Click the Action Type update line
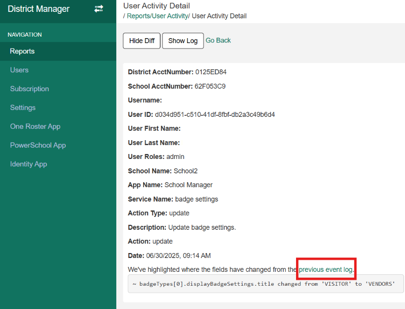405x309 pixels. point(158,213)
